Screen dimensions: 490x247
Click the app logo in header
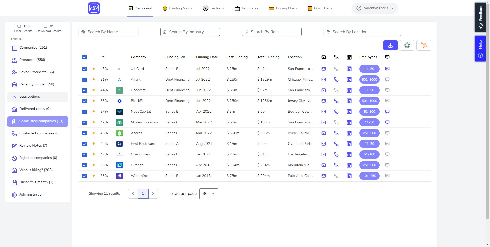click(x=94, y=8)
